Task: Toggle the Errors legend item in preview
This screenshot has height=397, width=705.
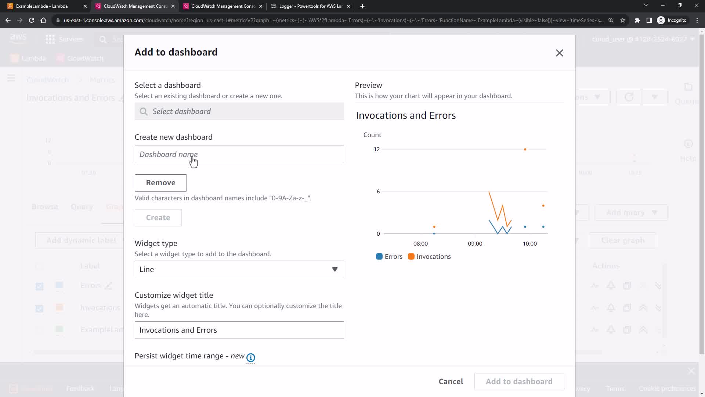Action: tap(389, 257)
